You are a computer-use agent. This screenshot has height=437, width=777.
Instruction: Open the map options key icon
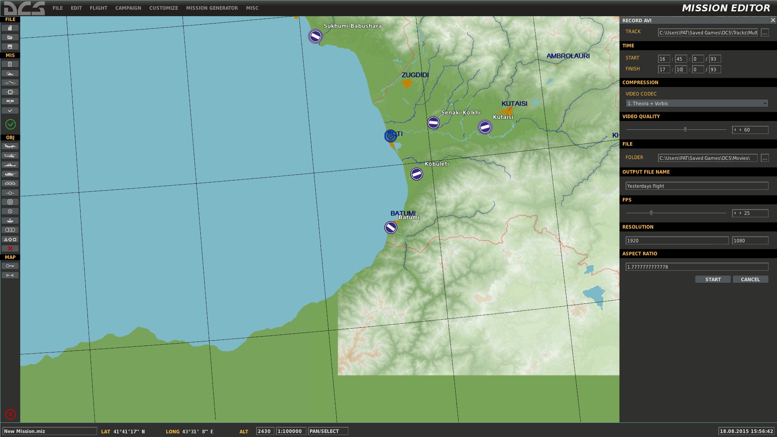point(10,266)
